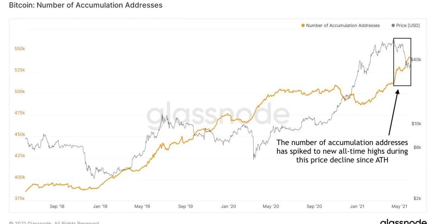Click the chart title Bitcoin: Number of Accumulation Addresses
Image resolution: width=436 pixels, height=224 pixels.
click(85, 5)
